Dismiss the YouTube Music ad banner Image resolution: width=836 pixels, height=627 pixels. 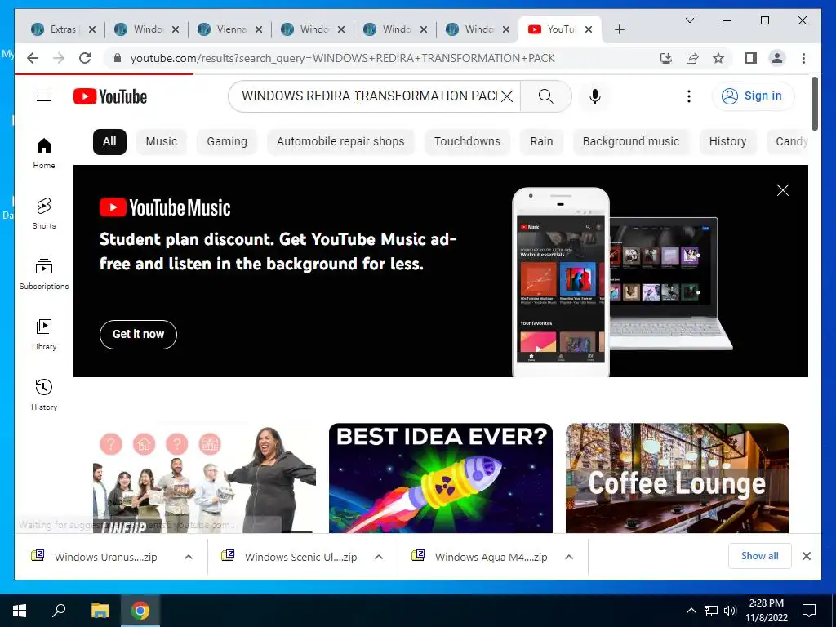point(782,190)
